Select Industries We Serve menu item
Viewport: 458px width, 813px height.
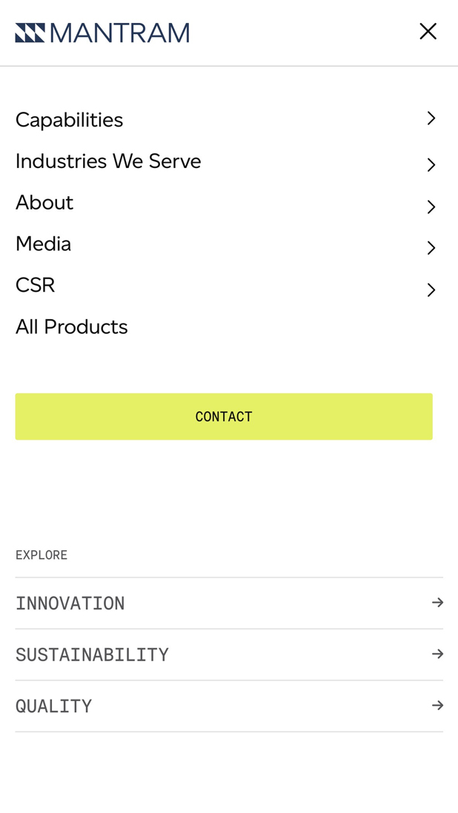(x=108, y=161)
